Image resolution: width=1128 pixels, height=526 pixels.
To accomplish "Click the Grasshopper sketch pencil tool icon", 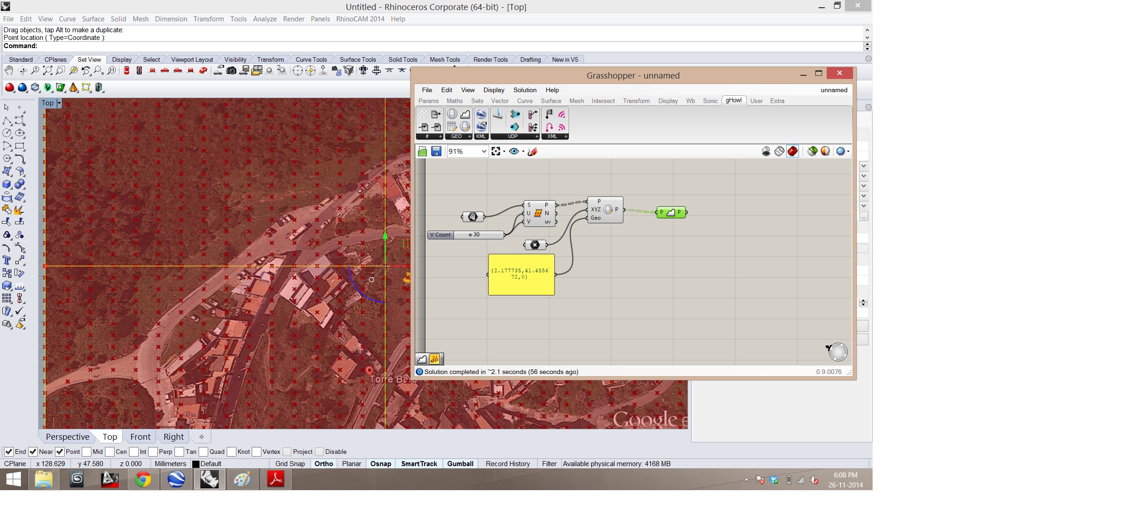I will (533, 152).
